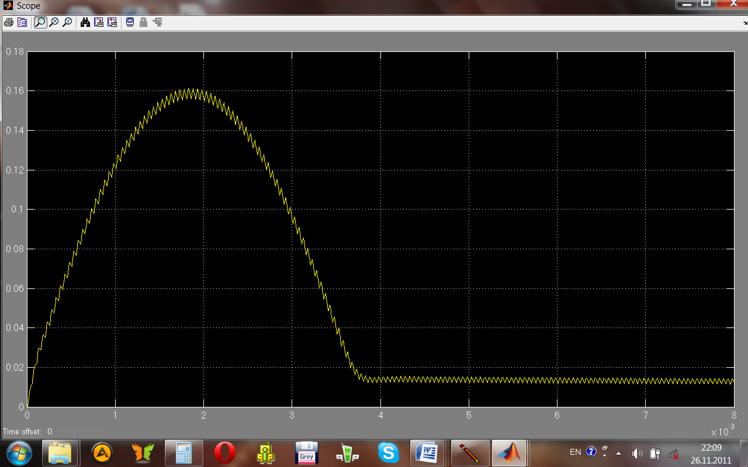Screen dimensions: 748x467
Task: Click y-axis tick label 0.18
Action: (x=15, y=51)
